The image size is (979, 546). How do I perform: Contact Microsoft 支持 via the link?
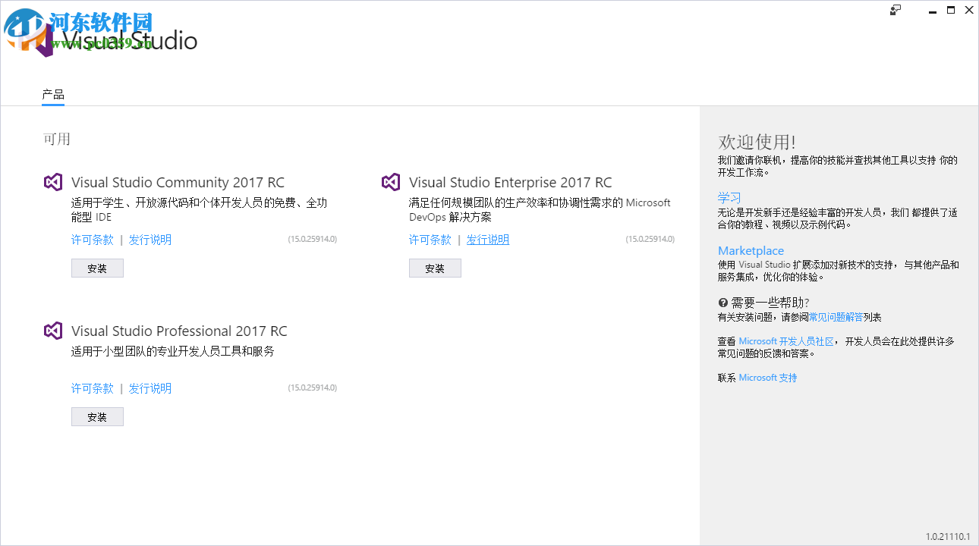point(767,377)
